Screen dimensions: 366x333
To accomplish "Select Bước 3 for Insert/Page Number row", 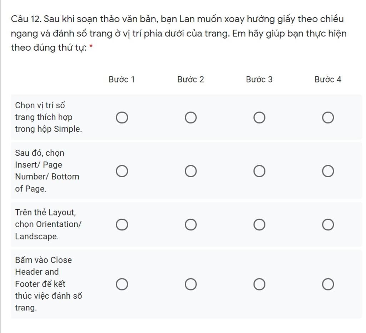I will (x=259, y=171).
